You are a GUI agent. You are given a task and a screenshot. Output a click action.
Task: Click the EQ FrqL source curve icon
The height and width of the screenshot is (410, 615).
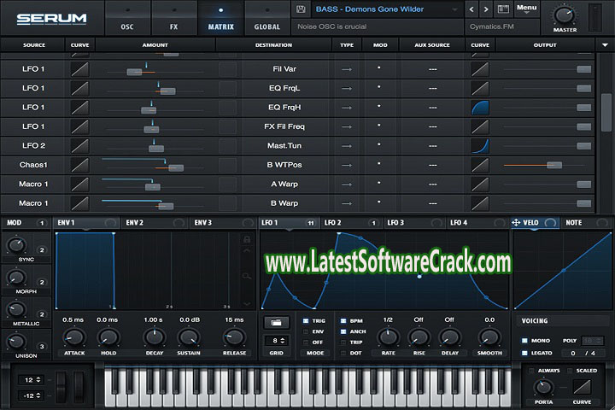(x=79, y=89)
